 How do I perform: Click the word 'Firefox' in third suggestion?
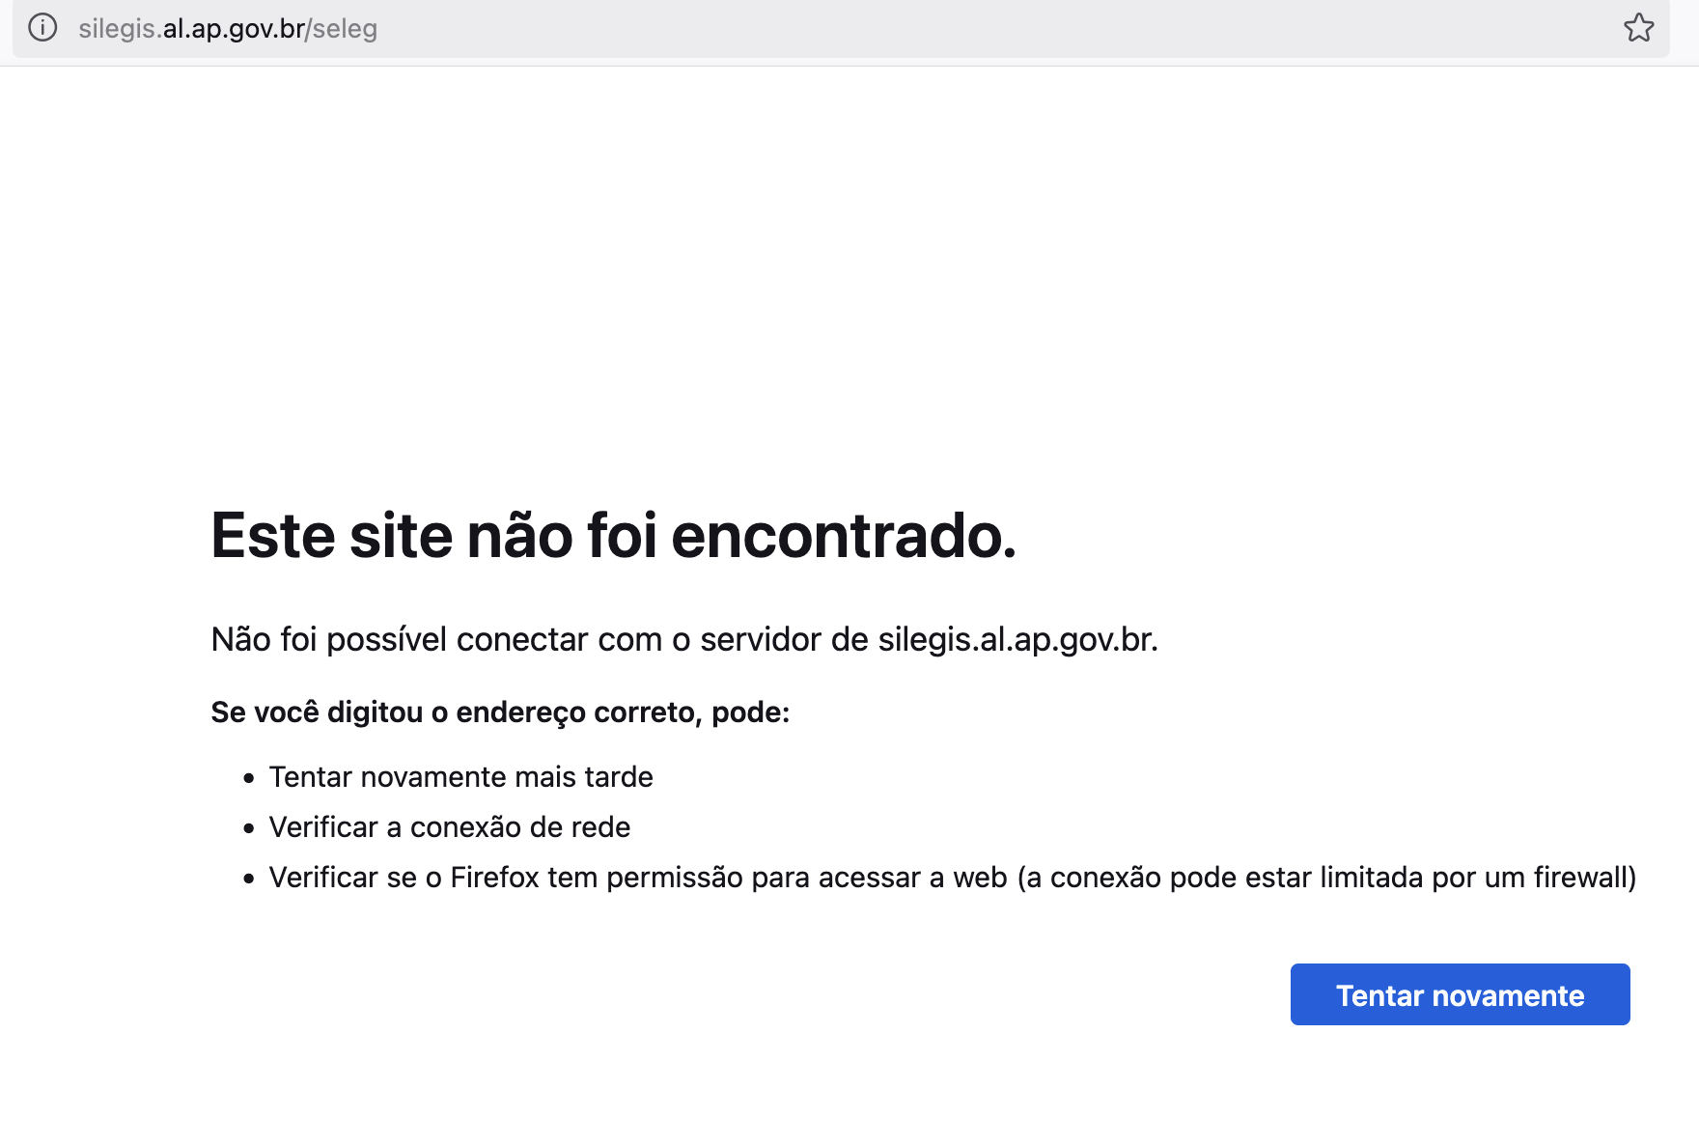(x=494, y=878)
